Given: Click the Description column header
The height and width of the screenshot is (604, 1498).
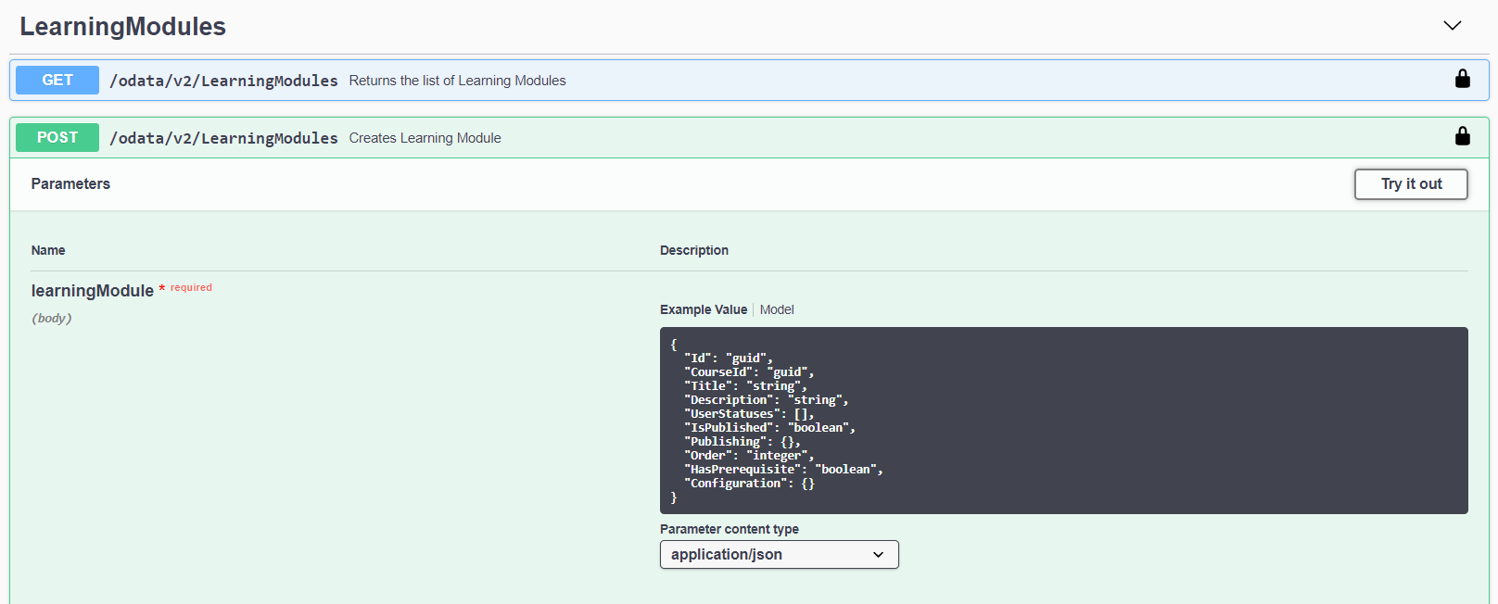Looking at the screenshot, I should [693, 251].
